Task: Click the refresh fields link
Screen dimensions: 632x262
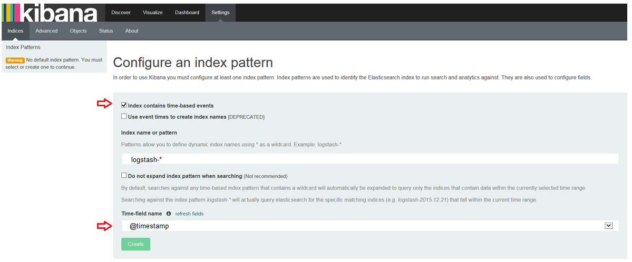Action: coord(189,214)
